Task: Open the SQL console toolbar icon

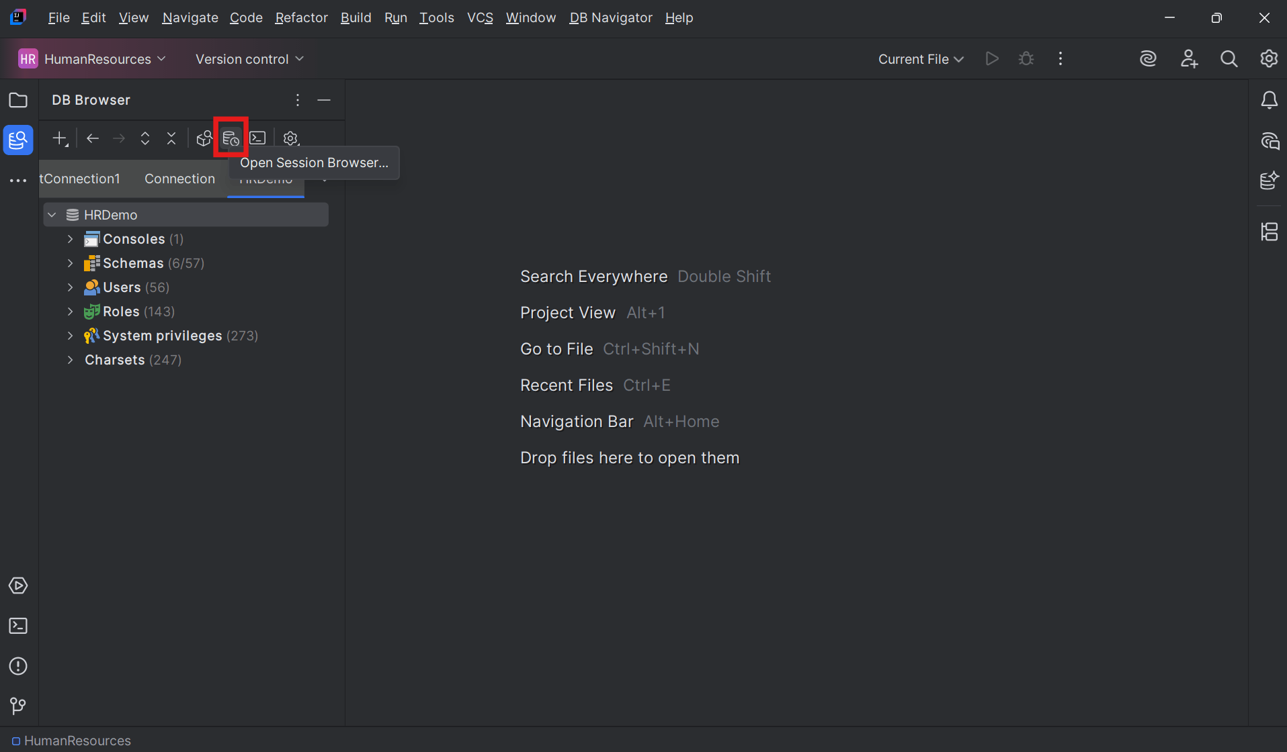Action: [258, 138]
